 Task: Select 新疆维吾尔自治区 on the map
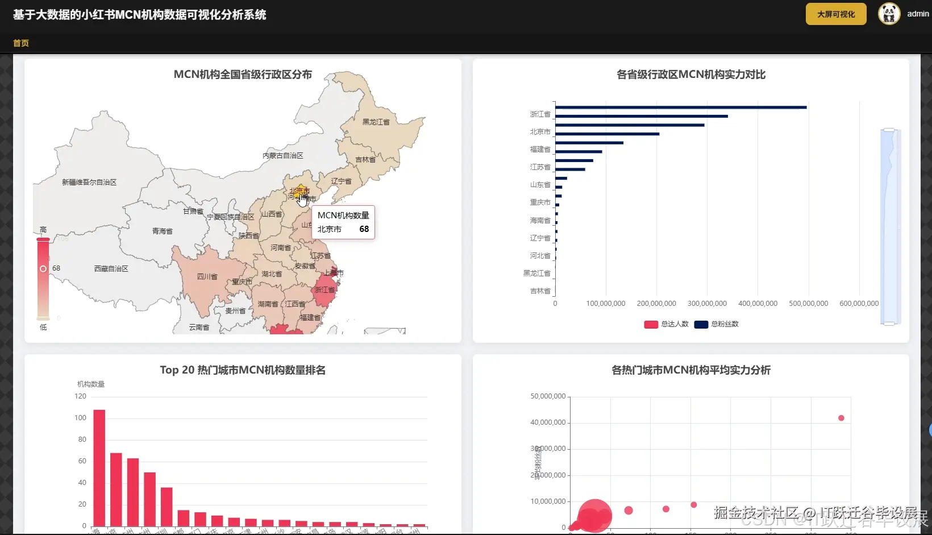89,183
